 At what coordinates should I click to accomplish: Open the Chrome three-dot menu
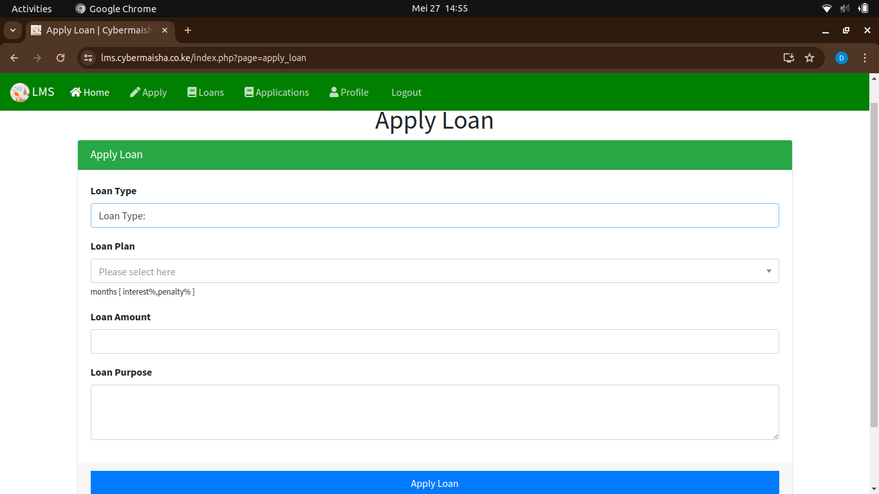pos(865,58)
